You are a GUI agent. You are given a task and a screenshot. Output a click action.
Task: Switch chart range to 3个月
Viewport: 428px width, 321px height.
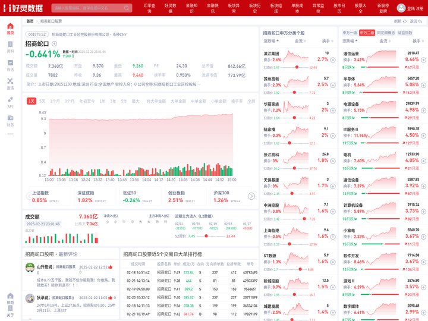pyautogui.click(x=70, y=101)
